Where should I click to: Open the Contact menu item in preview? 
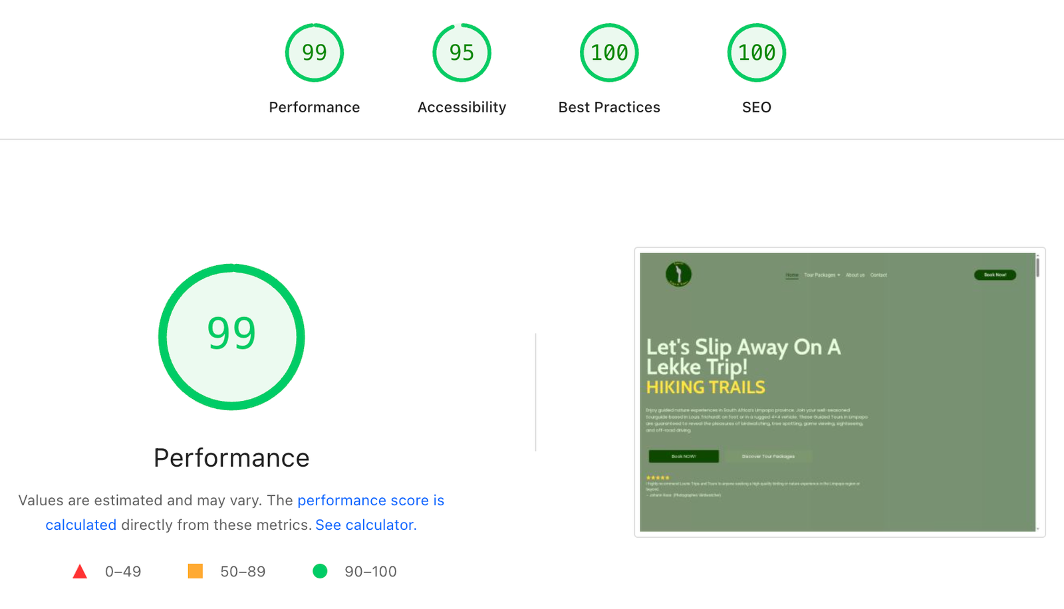click(878, 275)
